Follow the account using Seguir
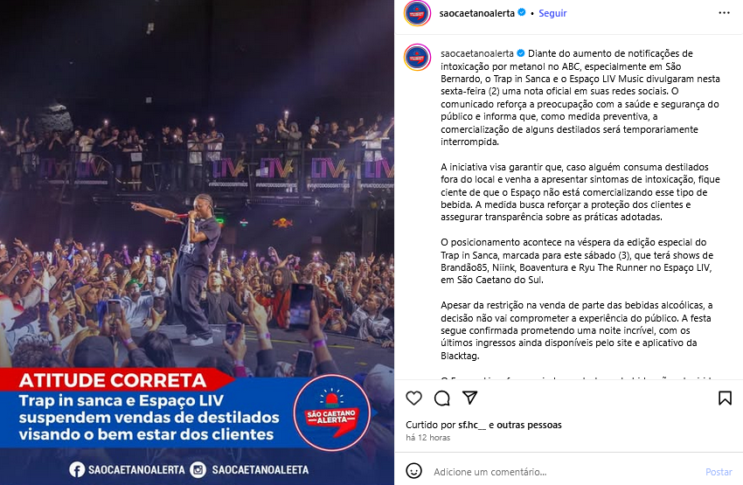This screenshot has width=743, height=485. [552, 13]
